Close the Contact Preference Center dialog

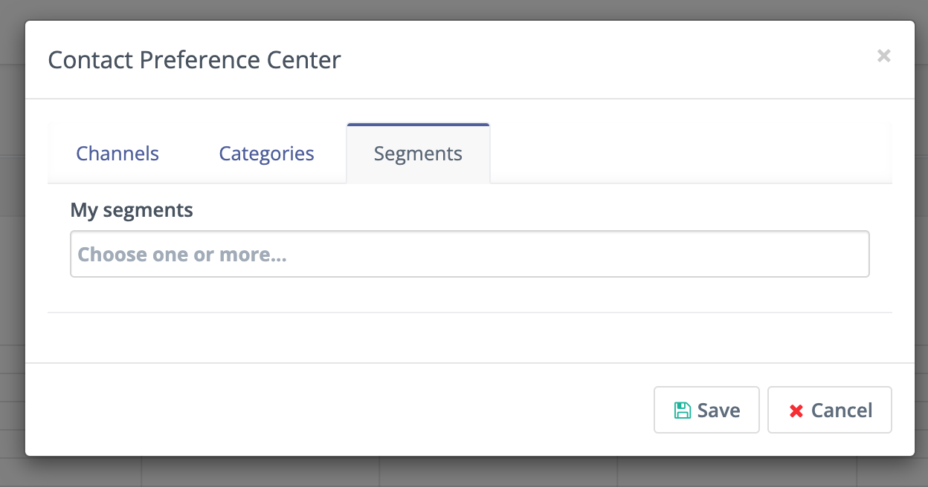click(x=883, y=56)
